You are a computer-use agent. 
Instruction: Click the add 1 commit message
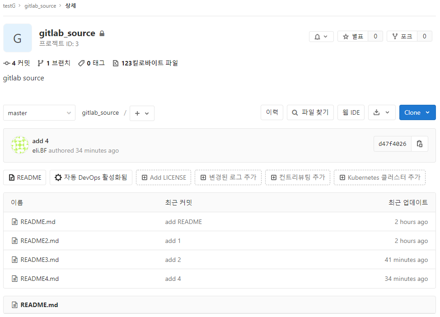click(173, 241)
